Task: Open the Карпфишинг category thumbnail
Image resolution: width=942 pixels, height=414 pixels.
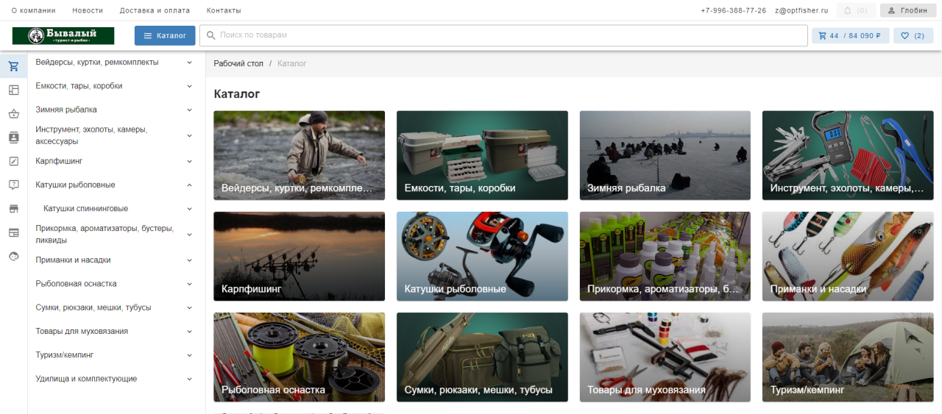Action: pos(299,256)
